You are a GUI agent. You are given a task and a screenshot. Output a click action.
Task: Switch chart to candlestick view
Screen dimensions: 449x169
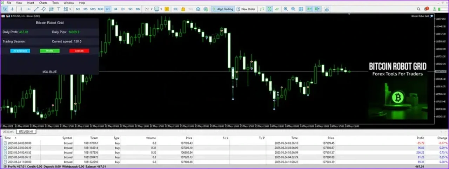[270, 9]
